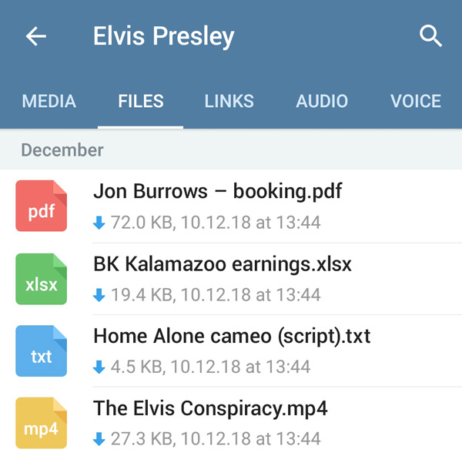Switch to the Media tab
The image size is (462, 463).
point(49,101)
